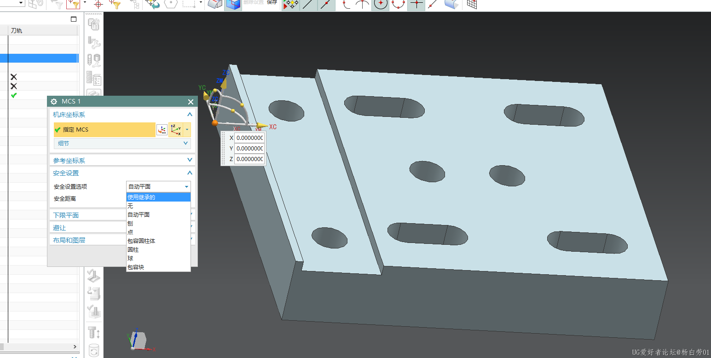Click the cylinders machine tool icon in sidebar
Screen dimensions: 711x358
[94, 61]
